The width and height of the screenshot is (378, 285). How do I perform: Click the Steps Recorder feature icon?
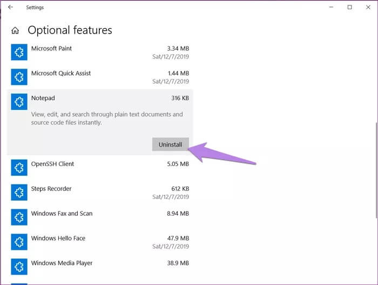pyautogui.click(x=19, y=193)
